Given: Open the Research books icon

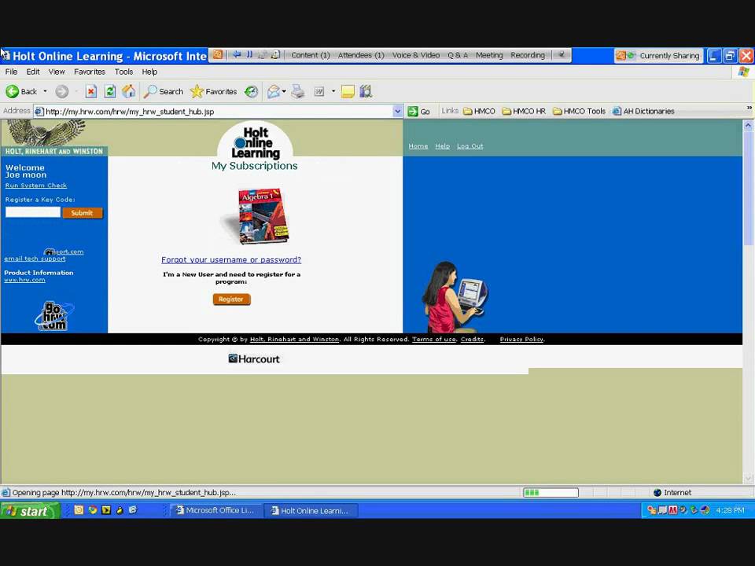Looking at the screenshot, I should pyautogui.click(x=366, y=91).
